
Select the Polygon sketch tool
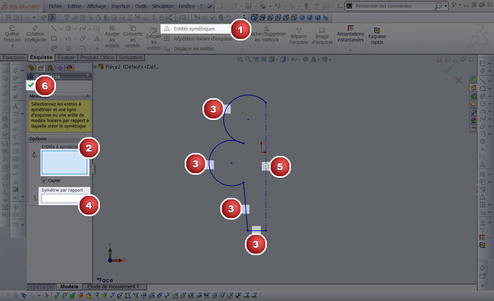point(68,48)
